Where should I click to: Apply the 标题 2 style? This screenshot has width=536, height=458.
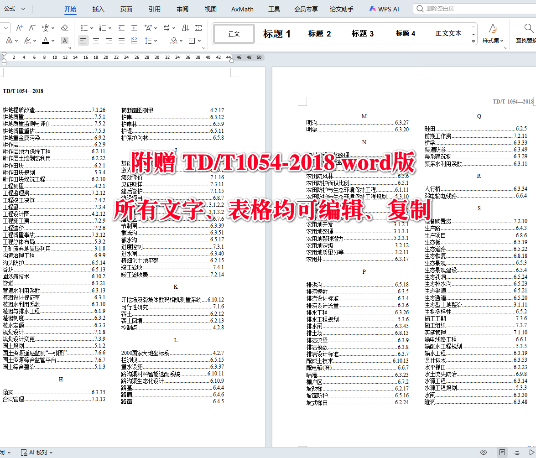point(320,34)
